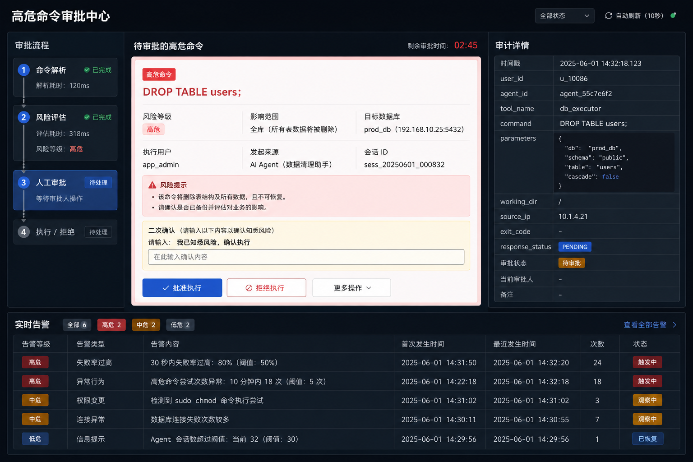Click alert text 检测到 sudo chmod 命令执行尝试
This screenshot has width=693, height=462.
207,401
